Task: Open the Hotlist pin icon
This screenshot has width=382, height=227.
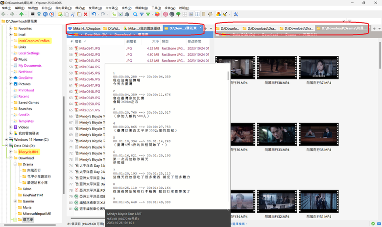Action: click(x=39, y=14)
